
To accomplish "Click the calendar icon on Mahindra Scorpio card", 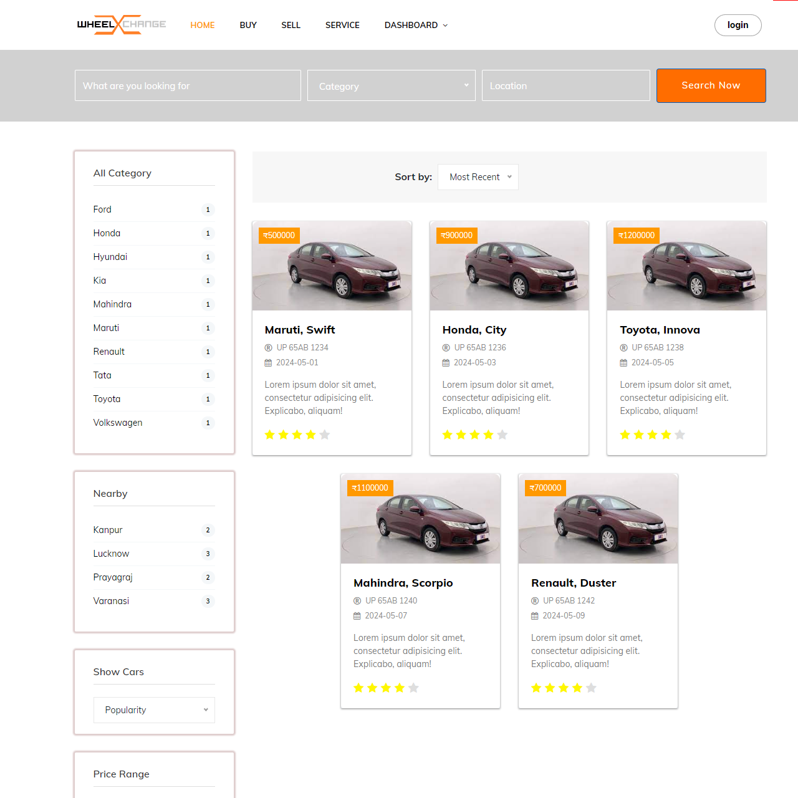I will [x=357, y=616].
